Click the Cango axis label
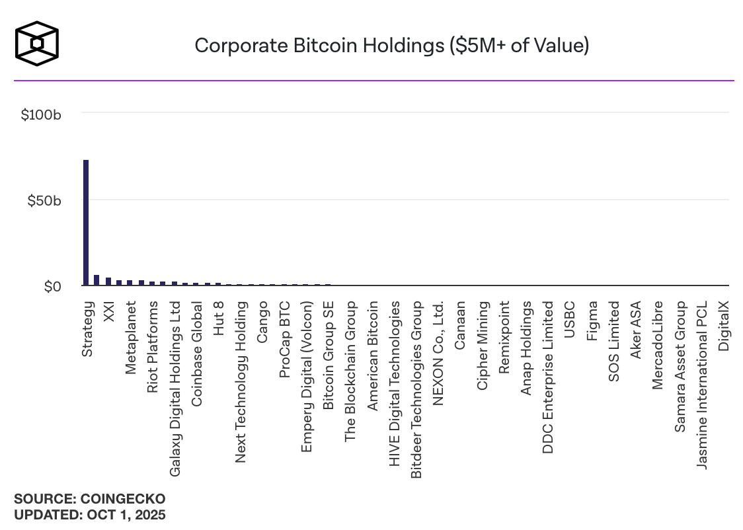Image resolution: width=743 pixels, height=530 pixels. pos(262,321)
